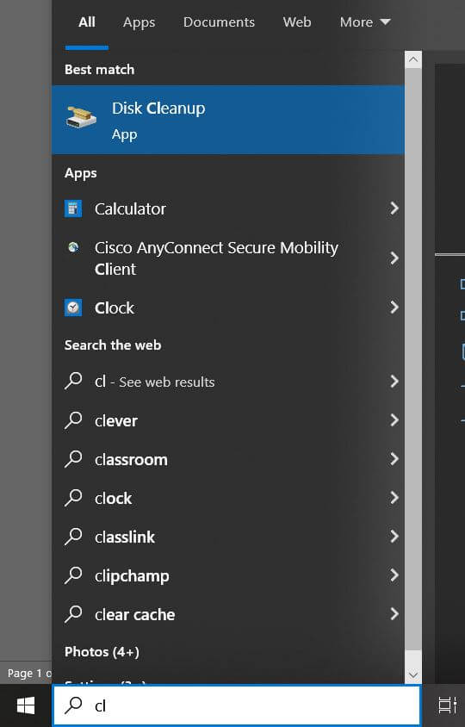Switch to the Apps search tab

(x=139, y=22)
